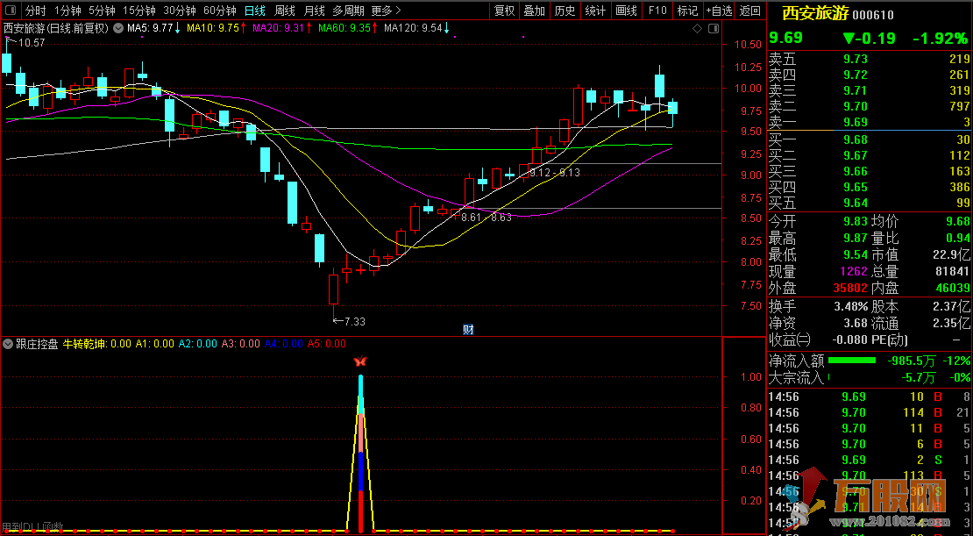
Task: Select the 卖一 9.69 order row
Action: point(869,122)
